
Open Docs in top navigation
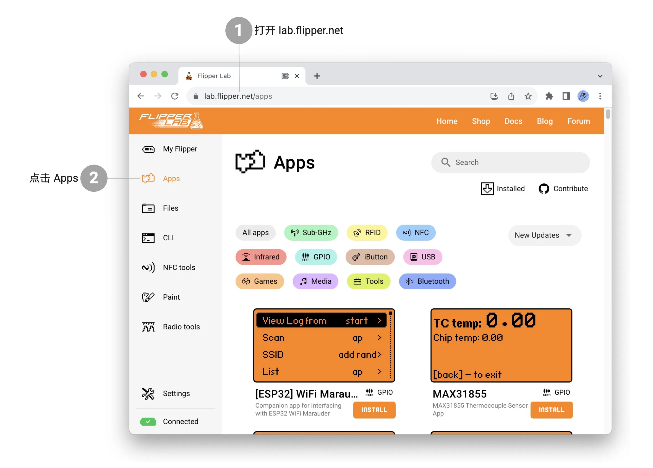coord(513,121)
